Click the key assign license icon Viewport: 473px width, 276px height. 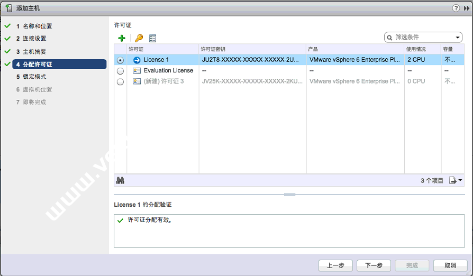139,38
